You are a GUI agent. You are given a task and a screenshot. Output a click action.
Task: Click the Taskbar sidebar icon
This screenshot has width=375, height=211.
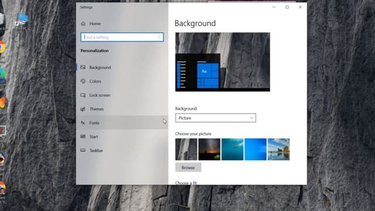click(x=83, y=150)
